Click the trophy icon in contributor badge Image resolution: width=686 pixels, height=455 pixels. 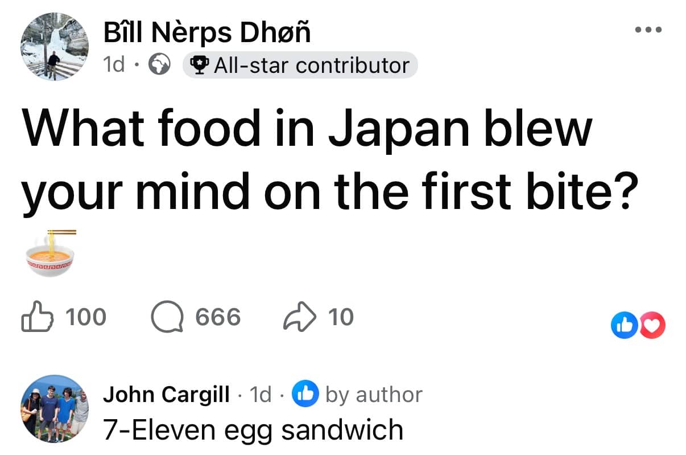tap(199, 65)
